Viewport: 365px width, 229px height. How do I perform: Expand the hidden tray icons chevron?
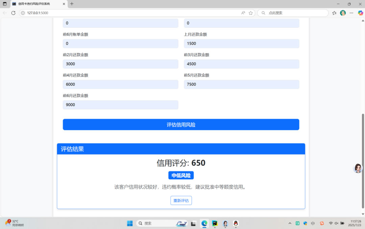(290, 223)
